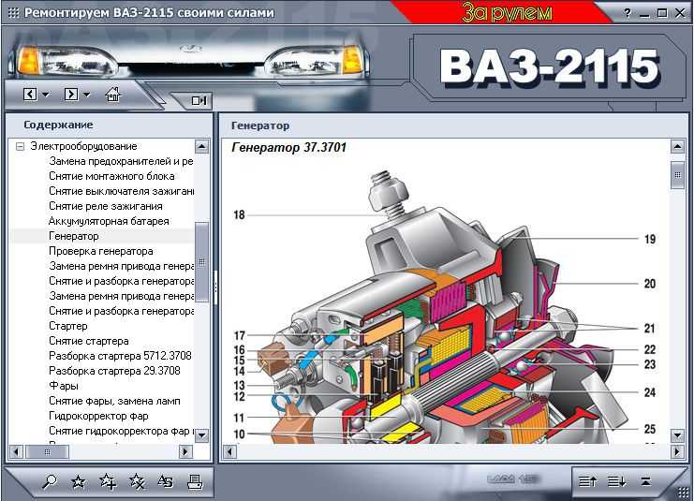Image resolution: width=694 pixels, height=501 pixels.
Task: Open Разборка стартера 29.3708 topic
Action: pyautogui.click(x=114, y=371)
